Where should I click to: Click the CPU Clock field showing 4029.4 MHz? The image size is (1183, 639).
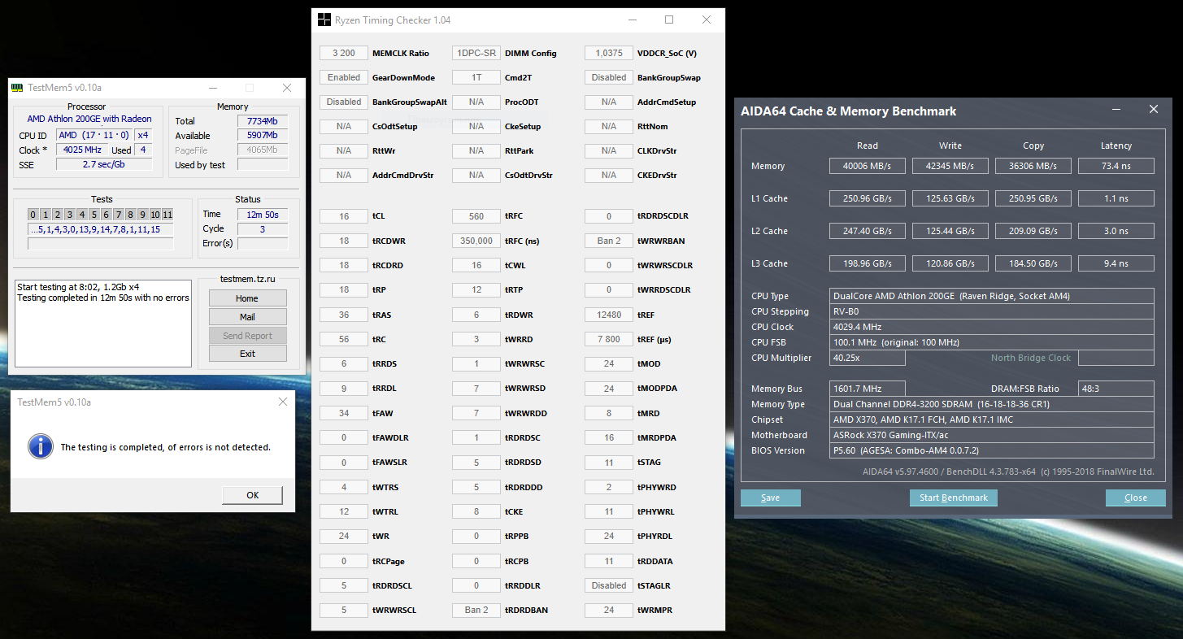(992, 327)
